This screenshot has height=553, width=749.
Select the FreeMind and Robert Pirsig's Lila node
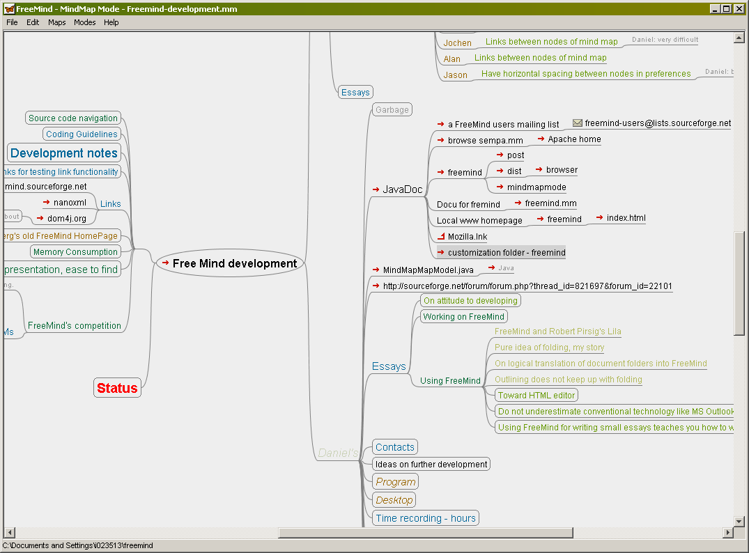557,332
